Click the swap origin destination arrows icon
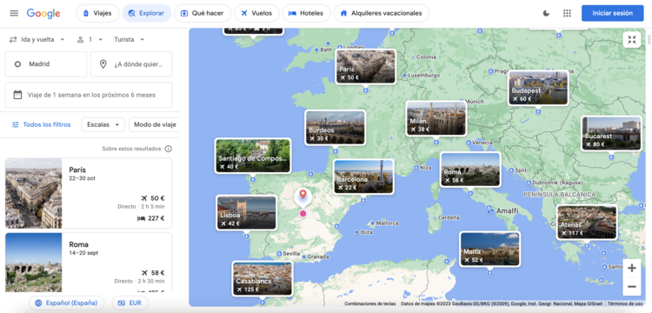The height and width of the screenshot is (313, 652). click(13, 39)
